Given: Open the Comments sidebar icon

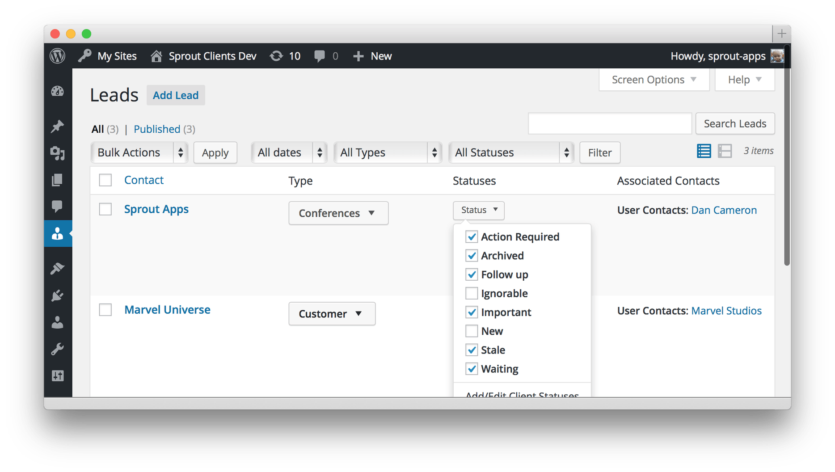Looking at the screenshot, I should (57, 206).
